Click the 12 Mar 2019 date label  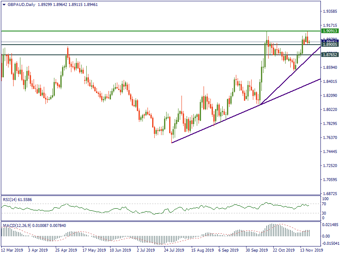(12, 251)
